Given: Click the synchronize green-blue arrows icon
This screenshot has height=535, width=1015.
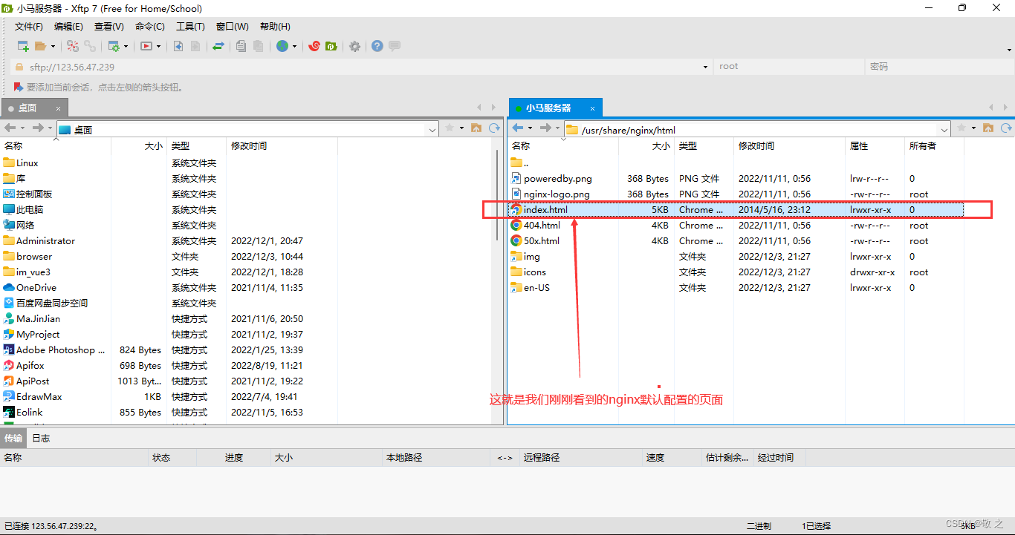Looking at the screenshot, I should (x=218, y=46).
